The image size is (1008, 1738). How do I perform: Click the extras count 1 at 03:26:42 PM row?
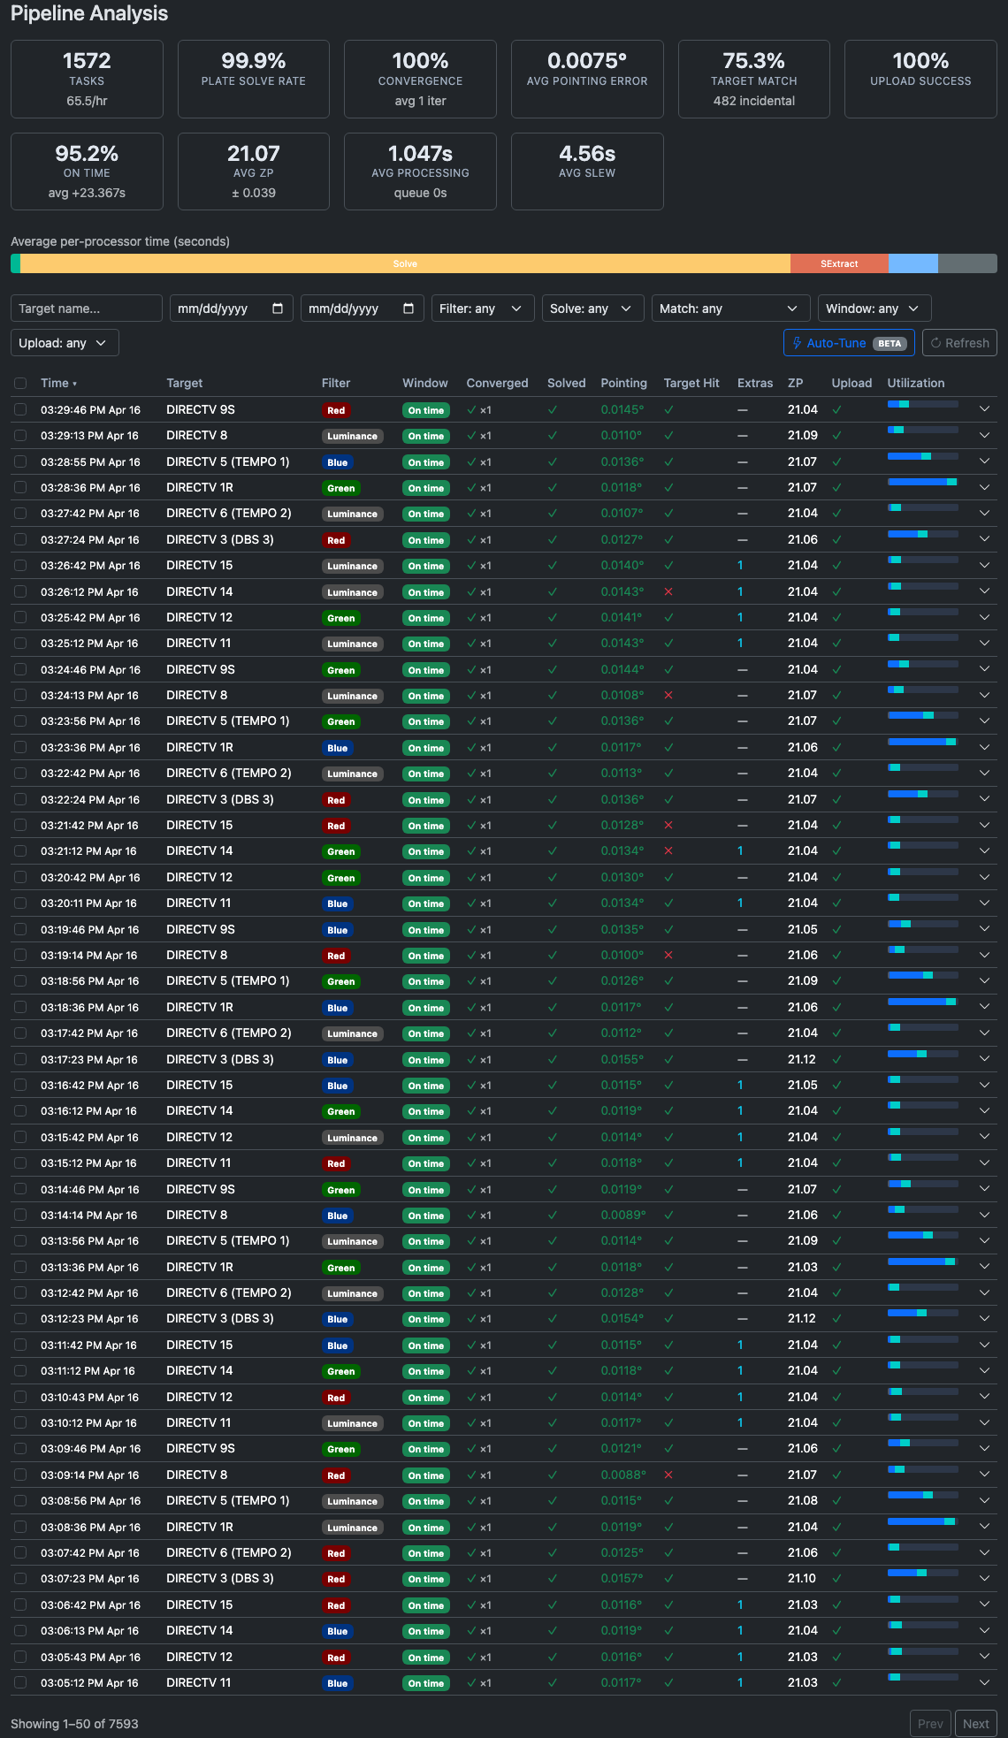coord(740,566)
